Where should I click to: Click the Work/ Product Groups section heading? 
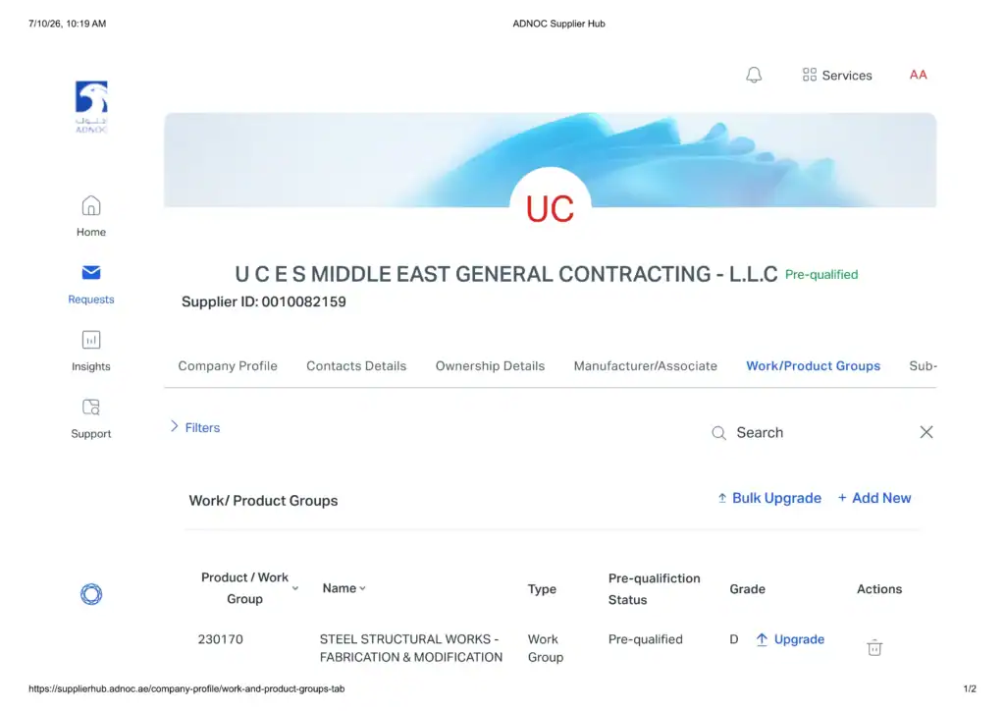[x=263, y=501]
